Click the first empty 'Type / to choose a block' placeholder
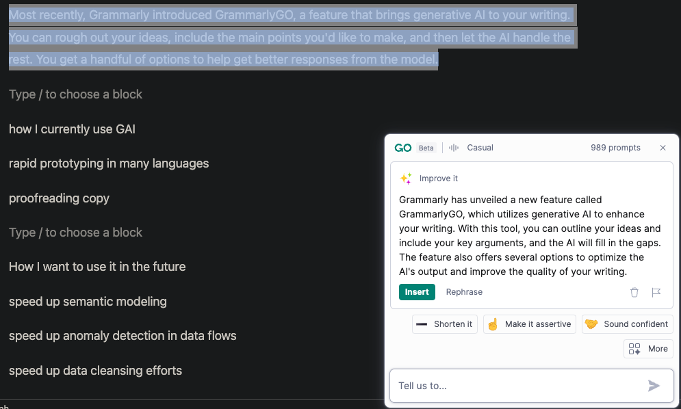The width and height of the screenshot is (681, 409). (75, 94)
